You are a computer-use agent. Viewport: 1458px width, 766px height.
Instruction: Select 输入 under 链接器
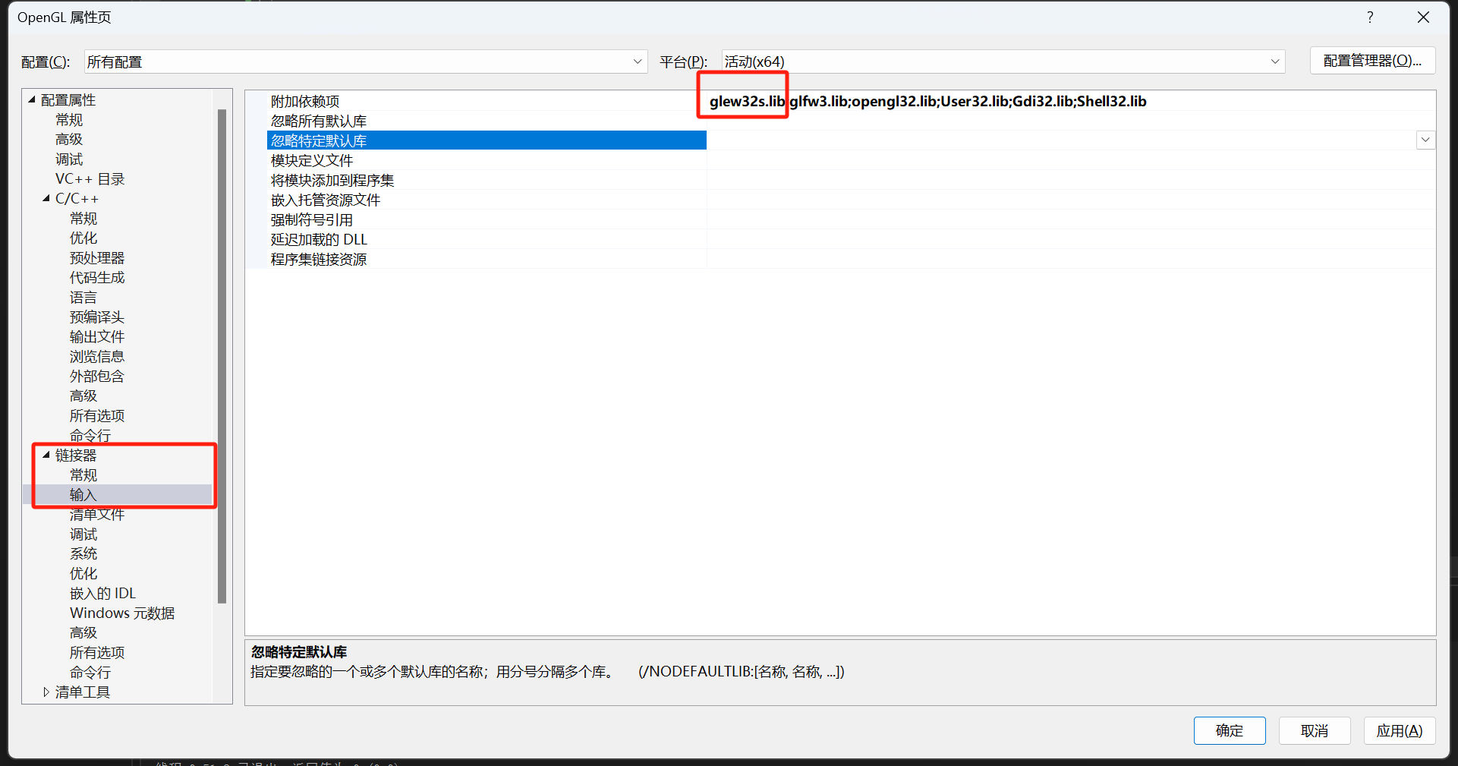[83, 495]
